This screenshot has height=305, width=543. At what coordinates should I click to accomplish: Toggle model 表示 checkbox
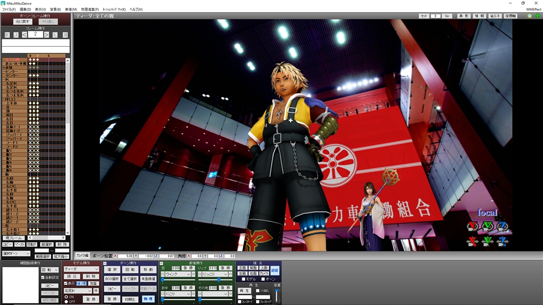tap(66, 283)
